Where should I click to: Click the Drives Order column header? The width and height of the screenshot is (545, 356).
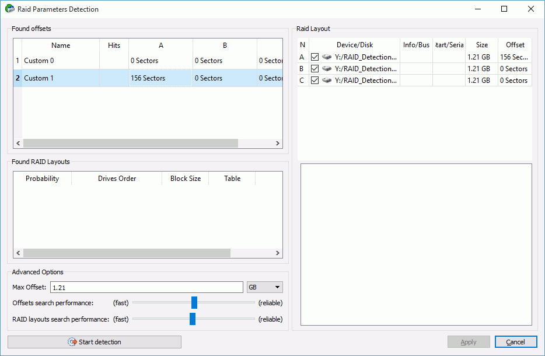pos(117,179)
